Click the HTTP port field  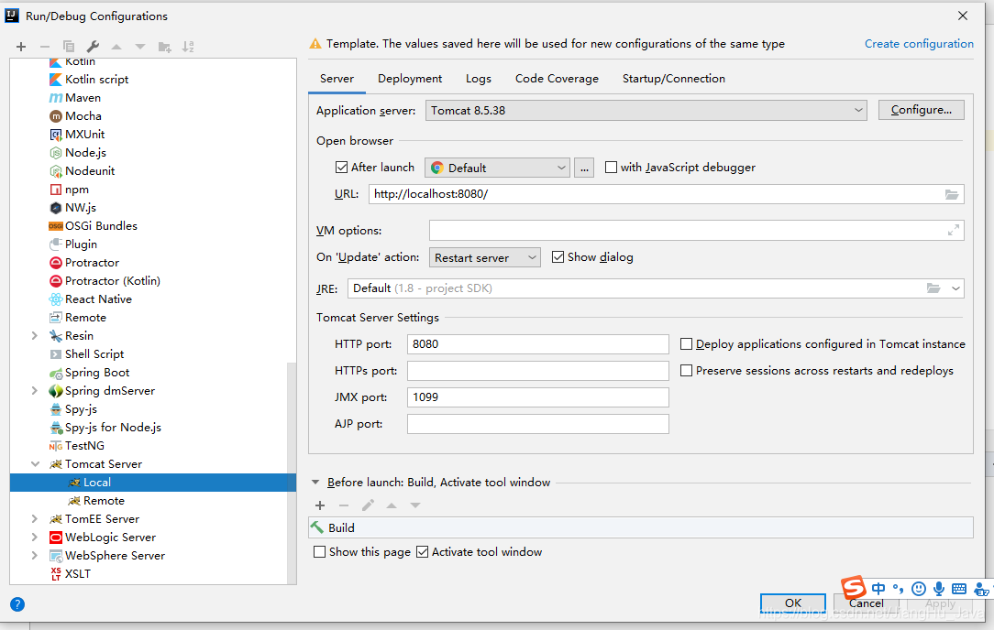(537, 343)
